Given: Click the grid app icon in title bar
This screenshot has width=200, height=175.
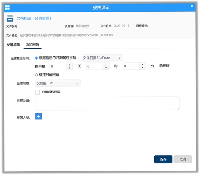Looking at the screenshot, I should [x=7, y=7].
